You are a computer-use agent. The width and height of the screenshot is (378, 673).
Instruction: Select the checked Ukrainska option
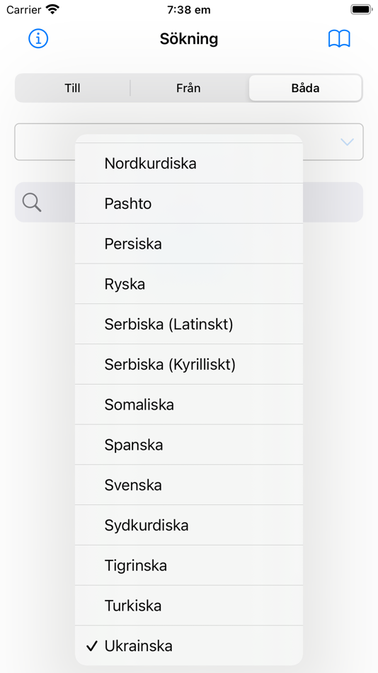pyautogui.click(x=189, y=645)
